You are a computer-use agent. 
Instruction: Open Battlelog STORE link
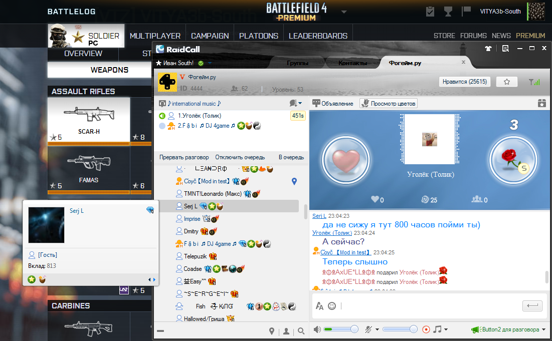(x=444, y=36)
